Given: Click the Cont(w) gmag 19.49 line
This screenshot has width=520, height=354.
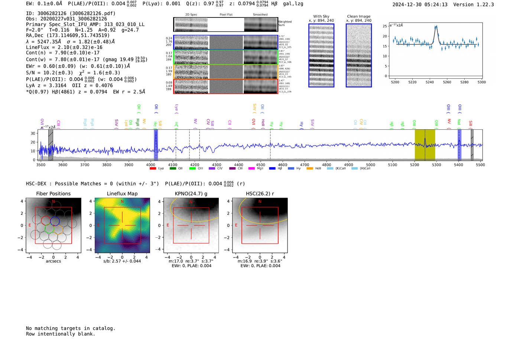Looking at the screenshot, I should (x=87, y=59).
